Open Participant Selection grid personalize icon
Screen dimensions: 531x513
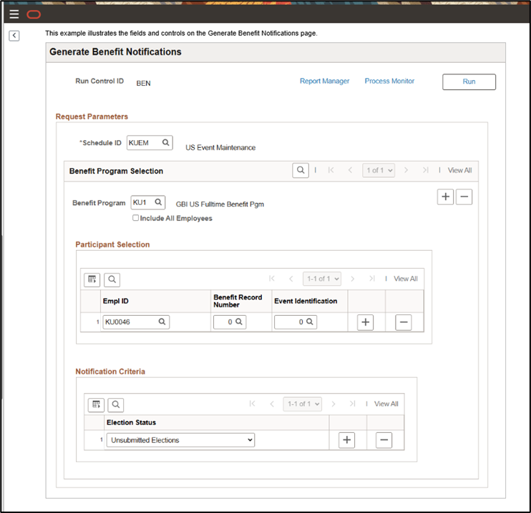pos(92,279)
